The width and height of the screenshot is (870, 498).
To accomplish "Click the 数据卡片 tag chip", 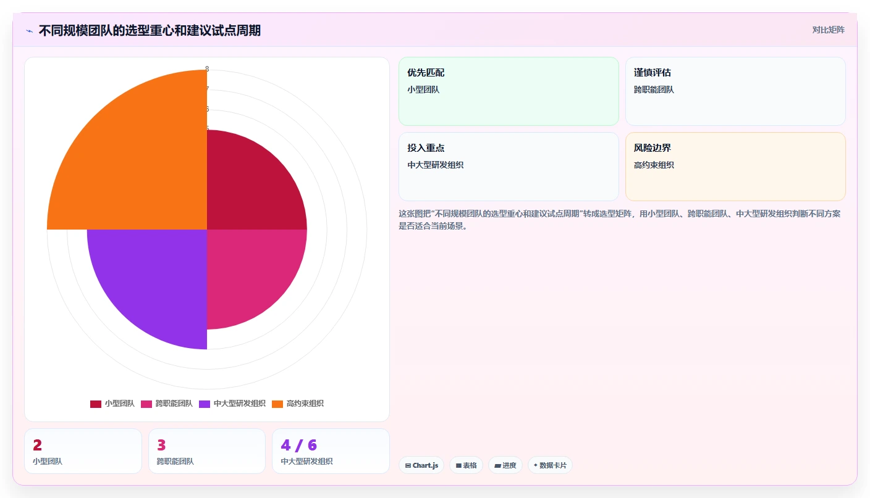I will (550, 465).
